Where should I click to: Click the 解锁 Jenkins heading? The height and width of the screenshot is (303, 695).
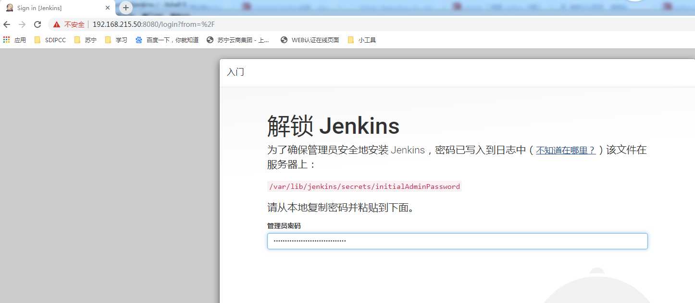pyautogui.click(x=333, y=126)
